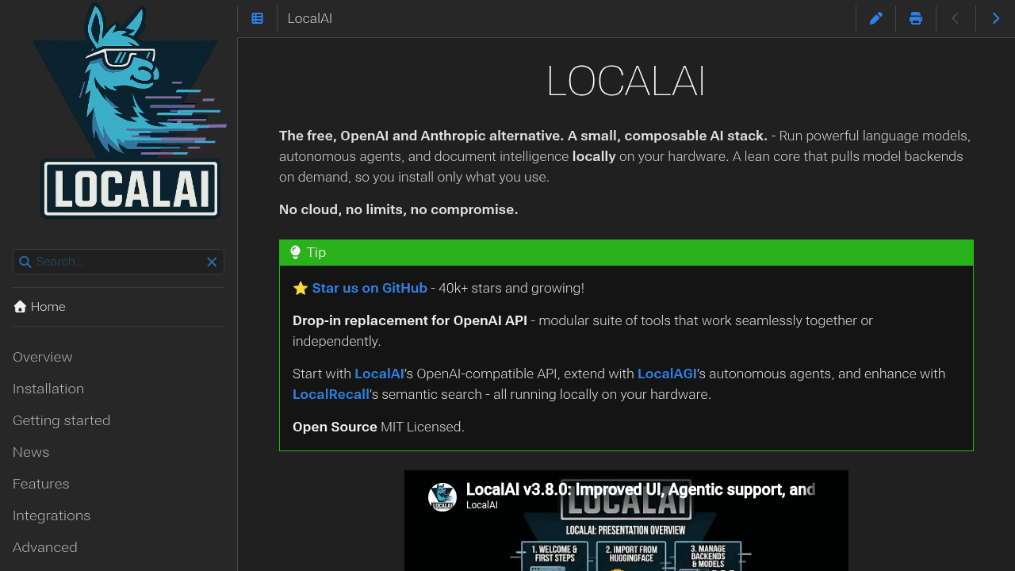The height and width of the screenshot is (571, 1015).
Task: Open Installation in the sidebar
Action: [x=48, y=389]
